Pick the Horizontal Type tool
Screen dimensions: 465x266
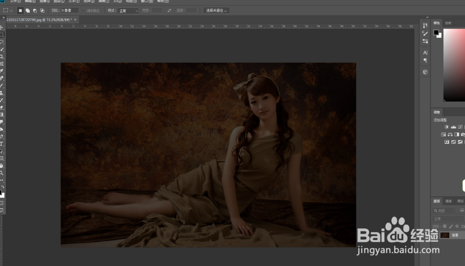tap(2, 144)
